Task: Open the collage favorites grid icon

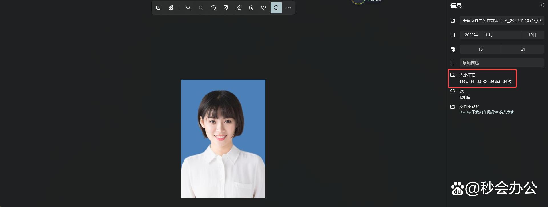Action: click(171, 8)
